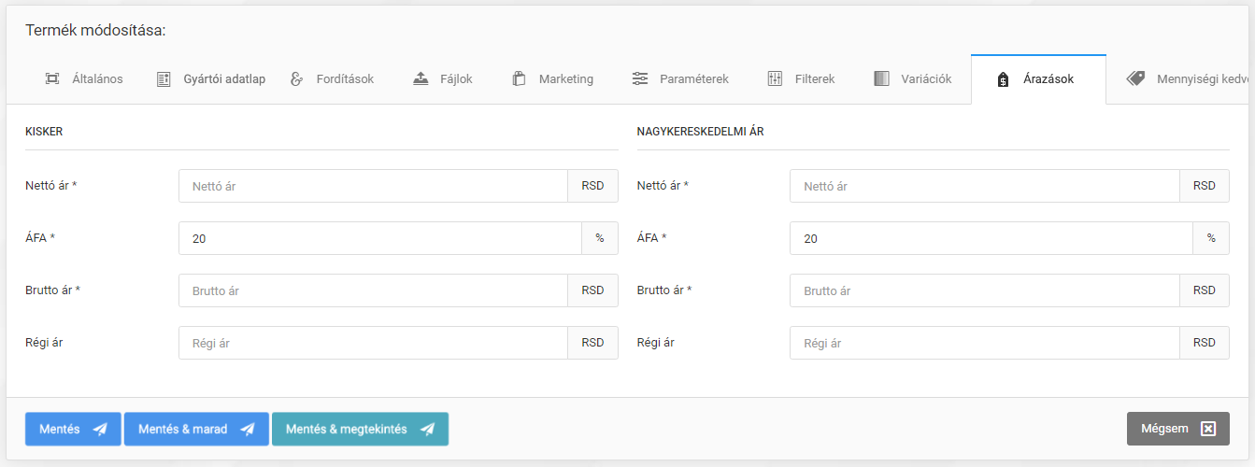Click the Árazások price tag icon
This screenshot has width=1255, height=467.
point(1003,79)
